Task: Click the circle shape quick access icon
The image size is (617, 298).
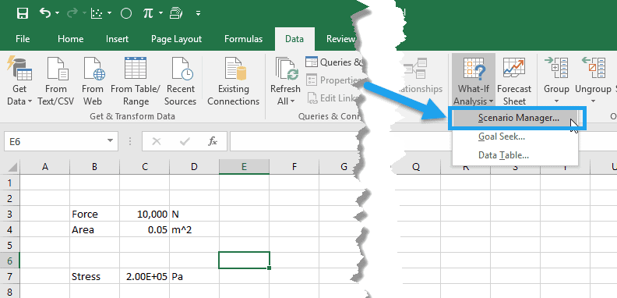Action: coord(126,14)
